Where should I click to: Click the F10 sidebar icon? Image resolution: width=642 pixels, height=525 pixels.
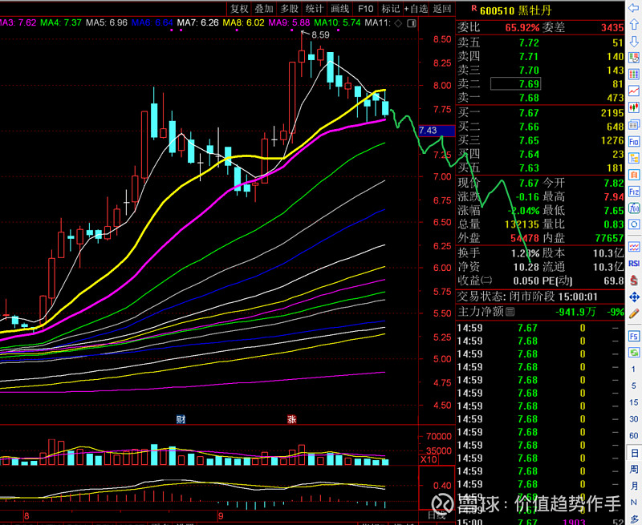(x=634, y=142)
